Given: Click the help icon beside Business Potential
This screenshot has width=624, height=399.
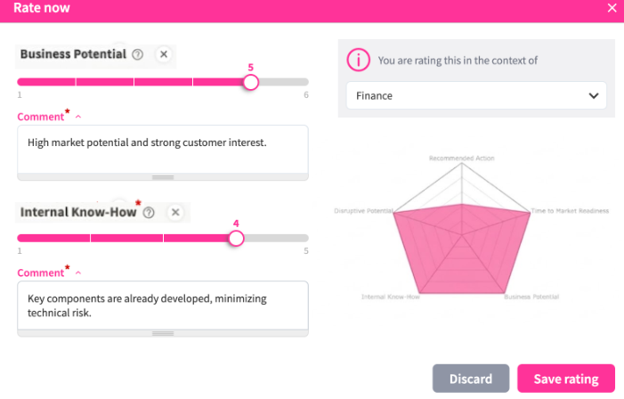Looking at the screenshot, I should coord(138,54).
